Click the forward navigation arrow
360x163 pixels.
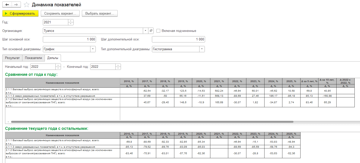16,5
